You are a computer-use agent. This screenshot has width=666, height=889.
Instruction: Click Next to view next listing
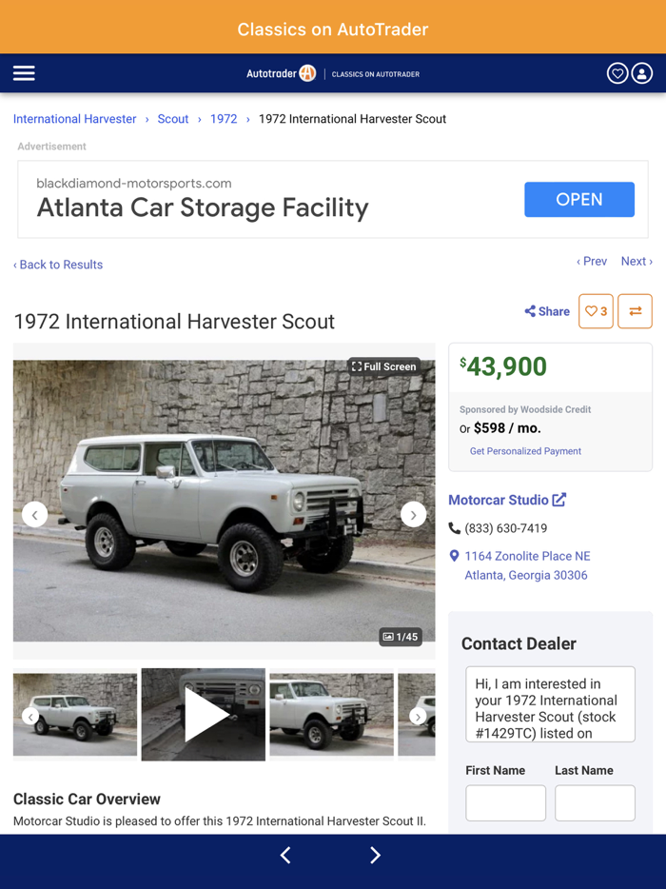(x=634, y=261)
